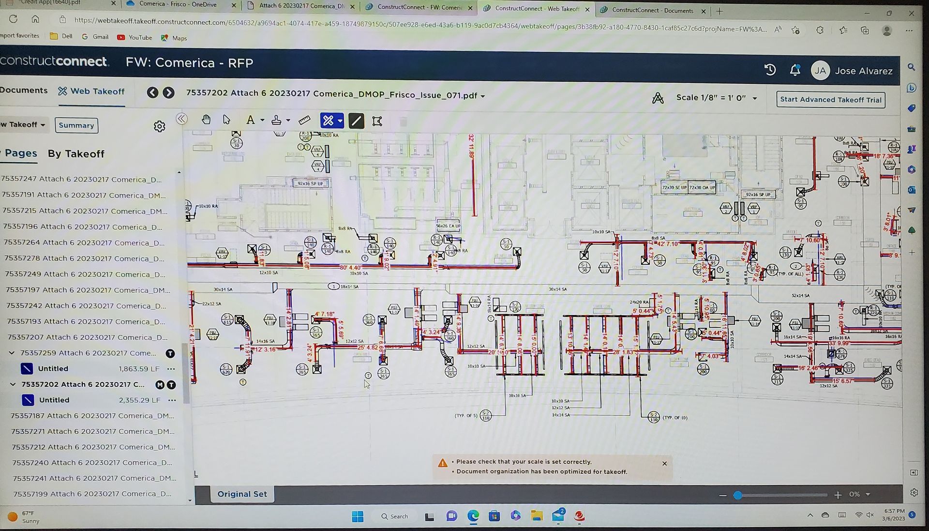This screenshot has height=531, width=929.
Task: Select the Text annotation tool
Action: click(x=251, y=120)
